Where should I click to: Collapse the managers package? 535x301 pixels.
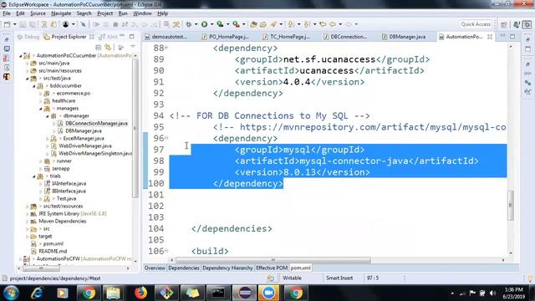tap(41, 109)
